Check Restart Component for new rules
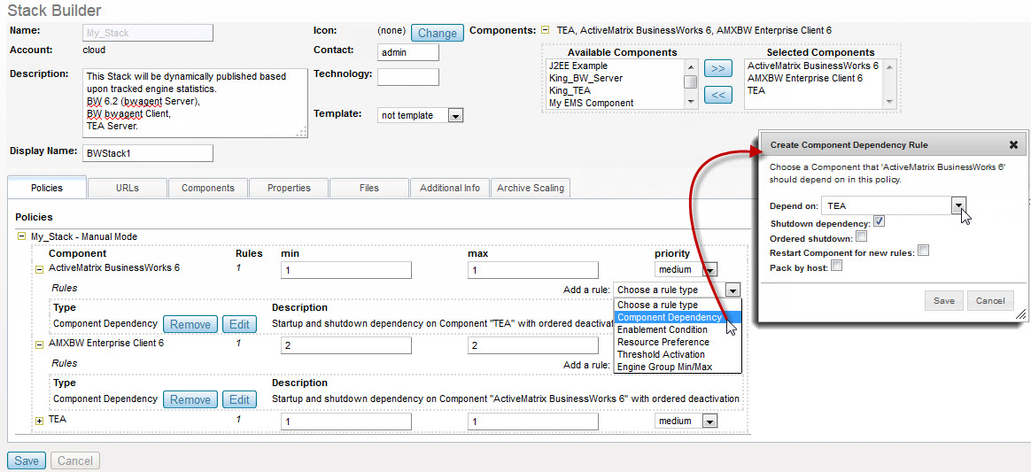 (x=923, y=251)
